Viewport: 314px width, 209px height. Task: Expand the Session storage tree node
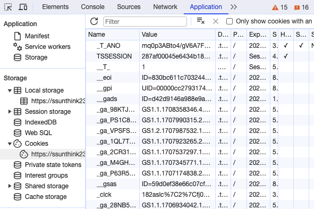click(10, 112)
